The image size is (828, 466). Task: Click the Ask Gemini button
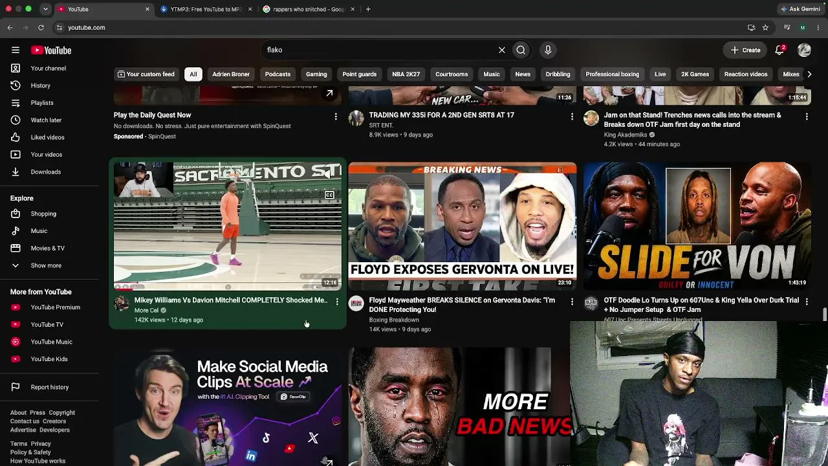click(x=801, y=9)
